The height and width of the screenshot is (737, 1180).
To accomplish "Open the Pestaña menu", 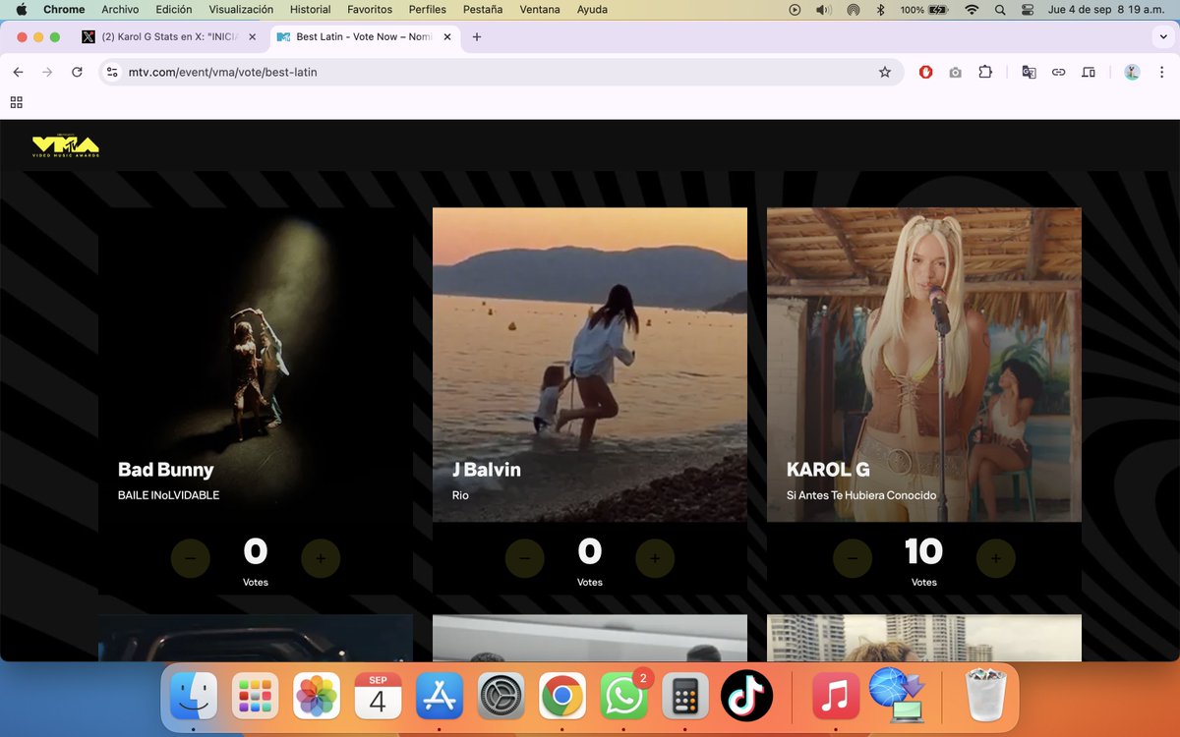I will tap(482, 9).
